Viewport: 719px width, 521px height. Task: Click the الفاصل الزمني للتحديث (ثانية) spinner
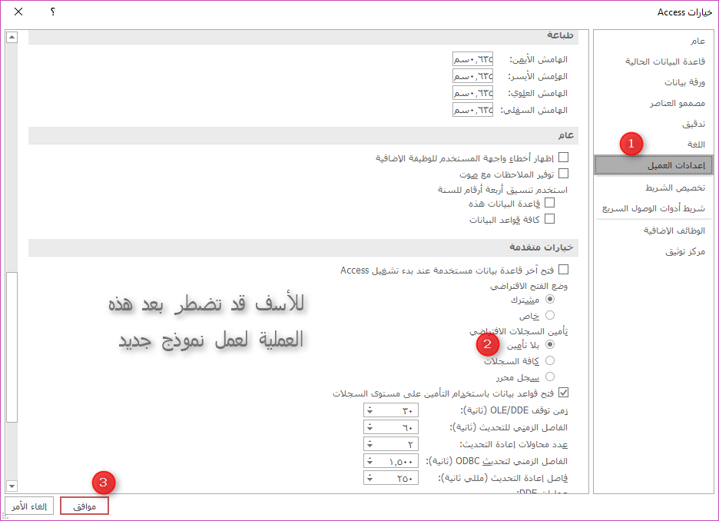391,427
